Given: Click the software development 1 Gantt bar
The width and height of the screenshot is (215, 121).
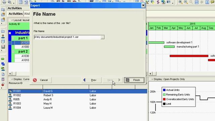Looking at the screenshot, I should click(156, 43).
